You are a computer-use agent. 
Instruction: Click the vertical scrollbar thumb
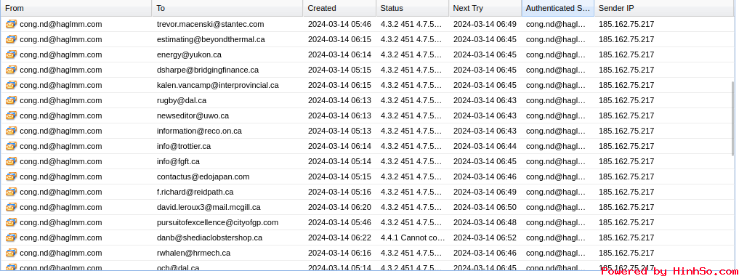click(732, 118)
